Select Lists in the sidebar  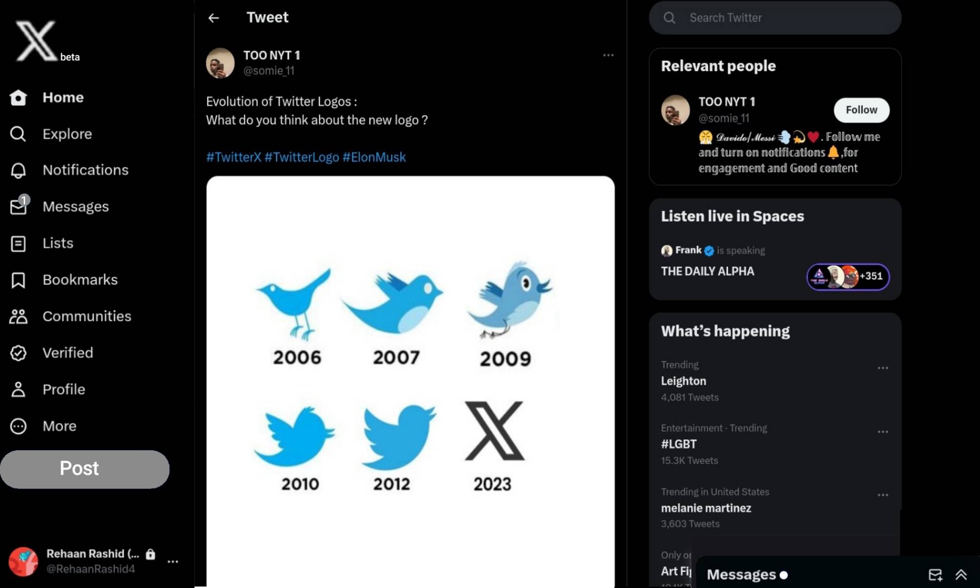18,243
